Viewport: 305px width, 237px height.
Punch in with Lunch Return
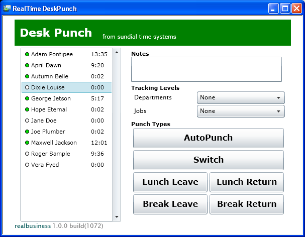tap(247, 182)
